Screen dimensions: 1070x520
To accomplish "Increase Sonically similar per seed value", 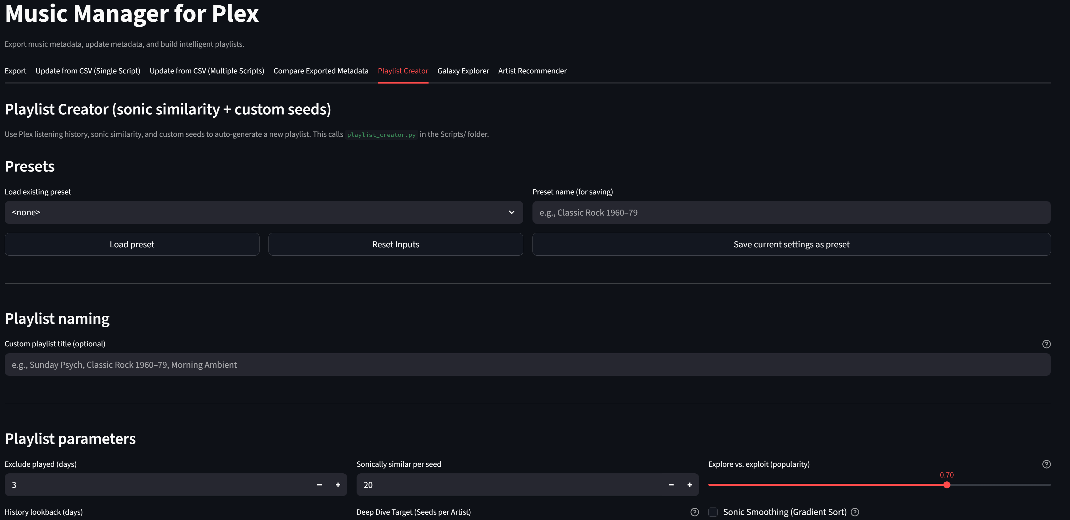I will coord(690,485).
